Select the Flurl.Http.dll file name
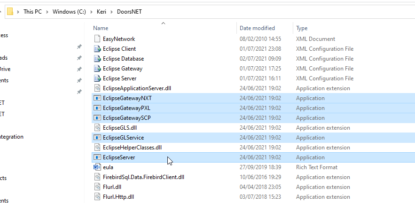 118,197
